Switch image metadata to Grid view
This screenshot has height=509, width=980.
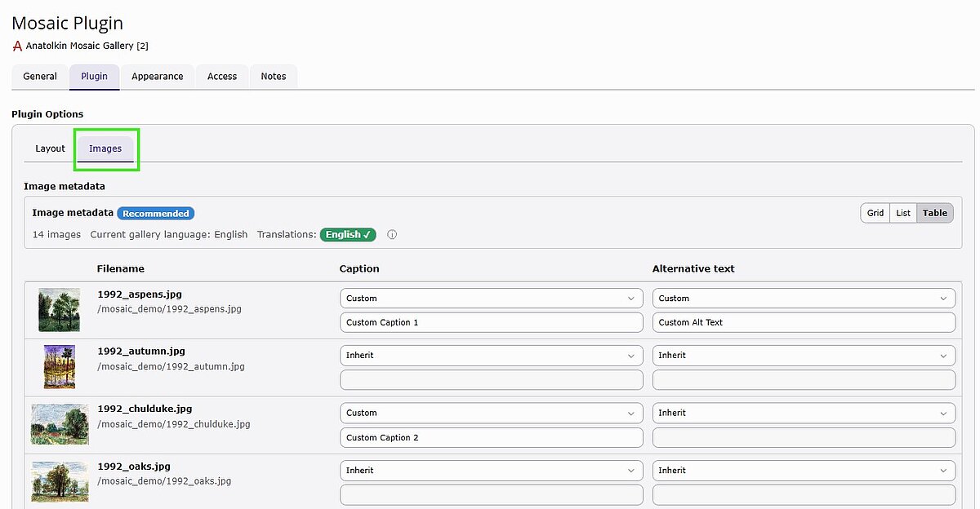click(x=875, y=213)
